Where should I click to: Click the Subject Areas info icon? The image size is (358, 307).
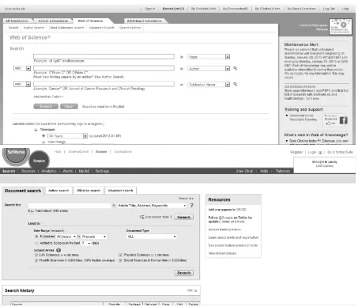pyautogui.click(x=58, y=250)
